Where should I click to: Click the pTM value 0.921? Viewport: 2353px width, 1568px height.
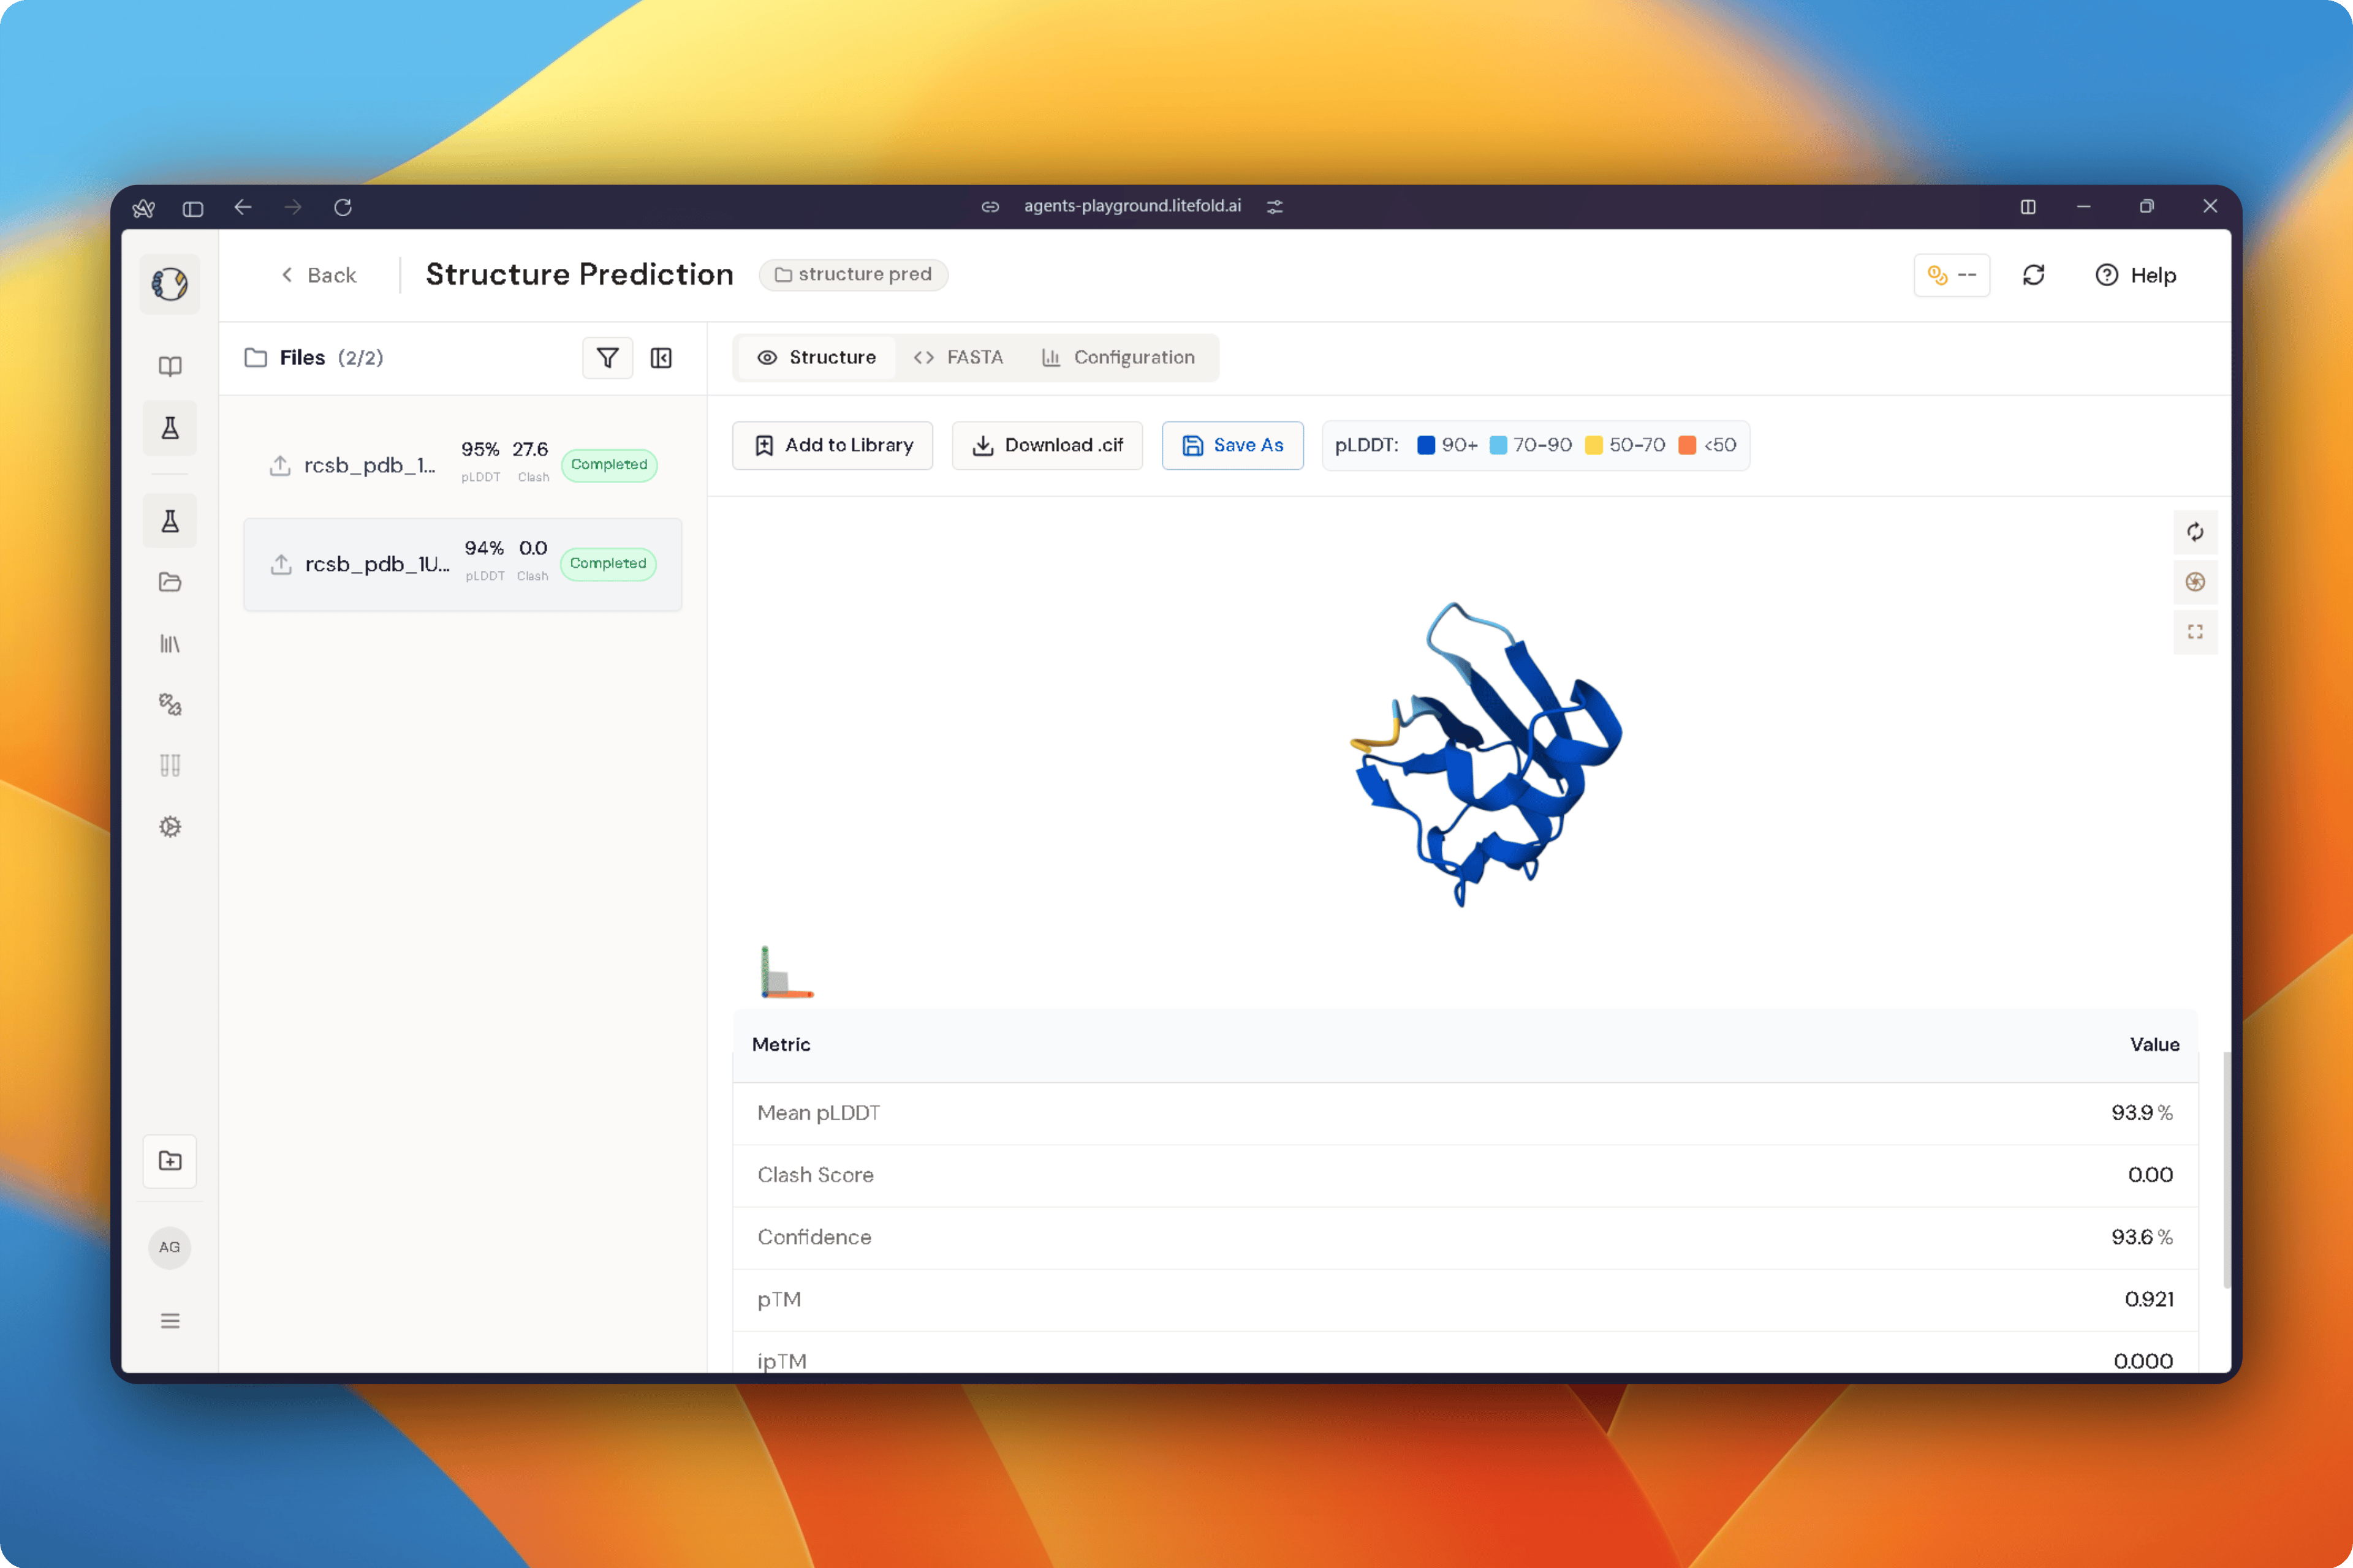pyautogui.click(x=2149, y=1299)
